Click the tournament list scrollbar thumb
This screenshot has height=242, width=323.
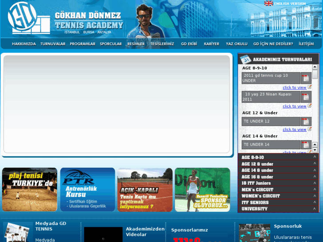point(315,74)
